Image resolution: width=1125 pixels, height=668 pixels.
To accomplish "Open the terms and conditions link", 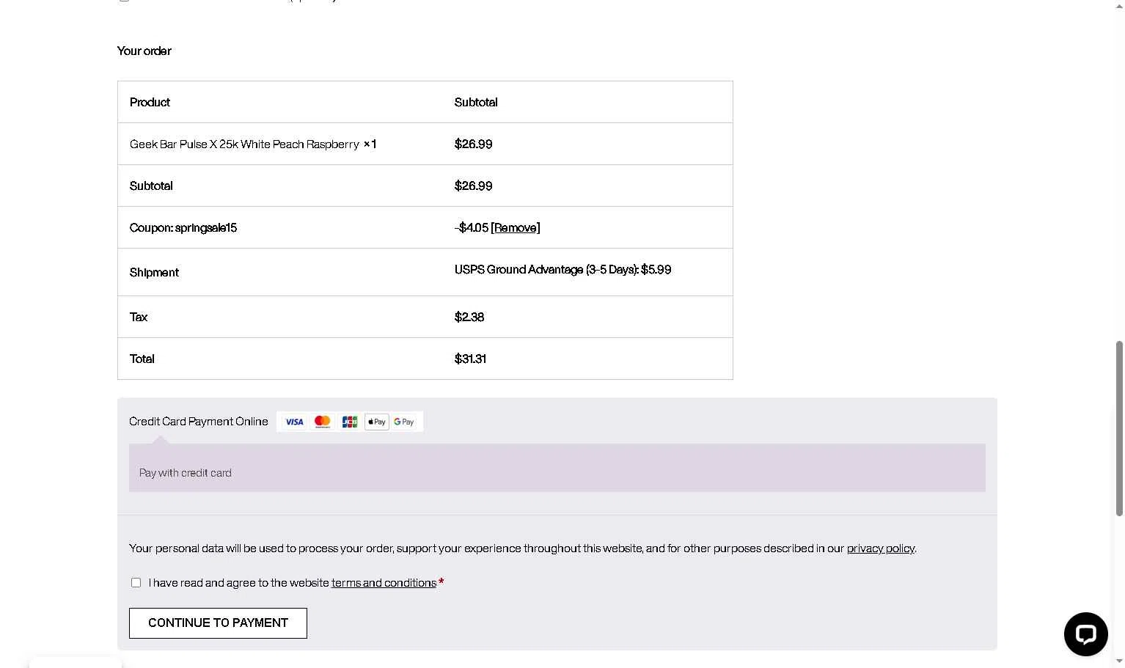I will 384,583.
